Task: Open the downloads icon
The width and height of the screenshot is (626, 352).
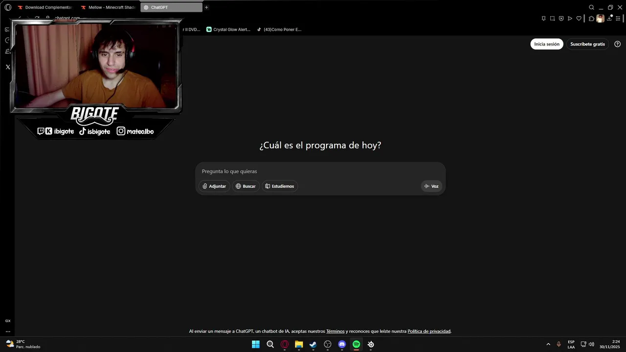Action: (x=609, y=19)
